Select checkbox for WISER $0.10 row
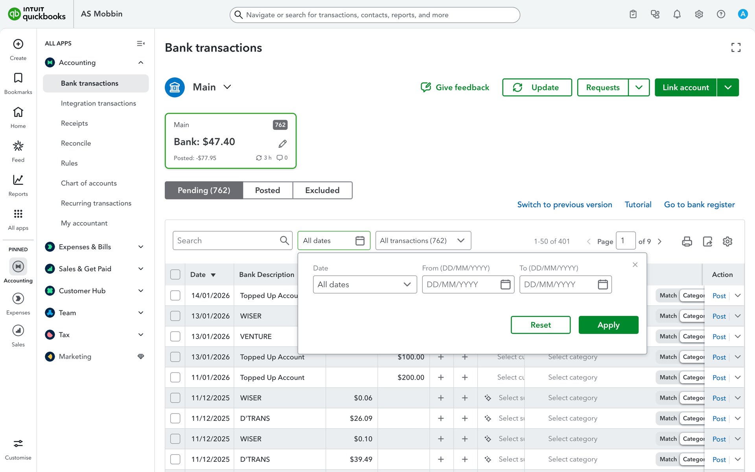 click(x=175, y=439)
